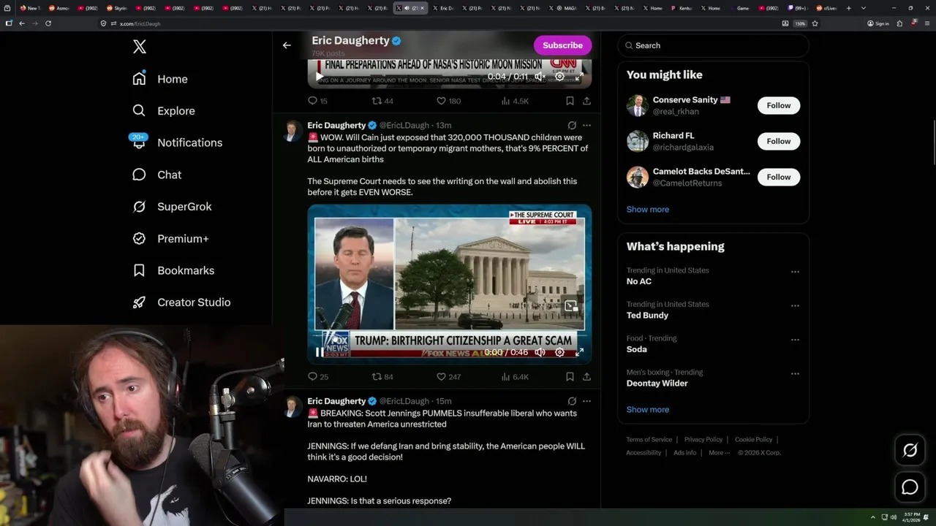Open Ads info link

click(x=685, y=453)
